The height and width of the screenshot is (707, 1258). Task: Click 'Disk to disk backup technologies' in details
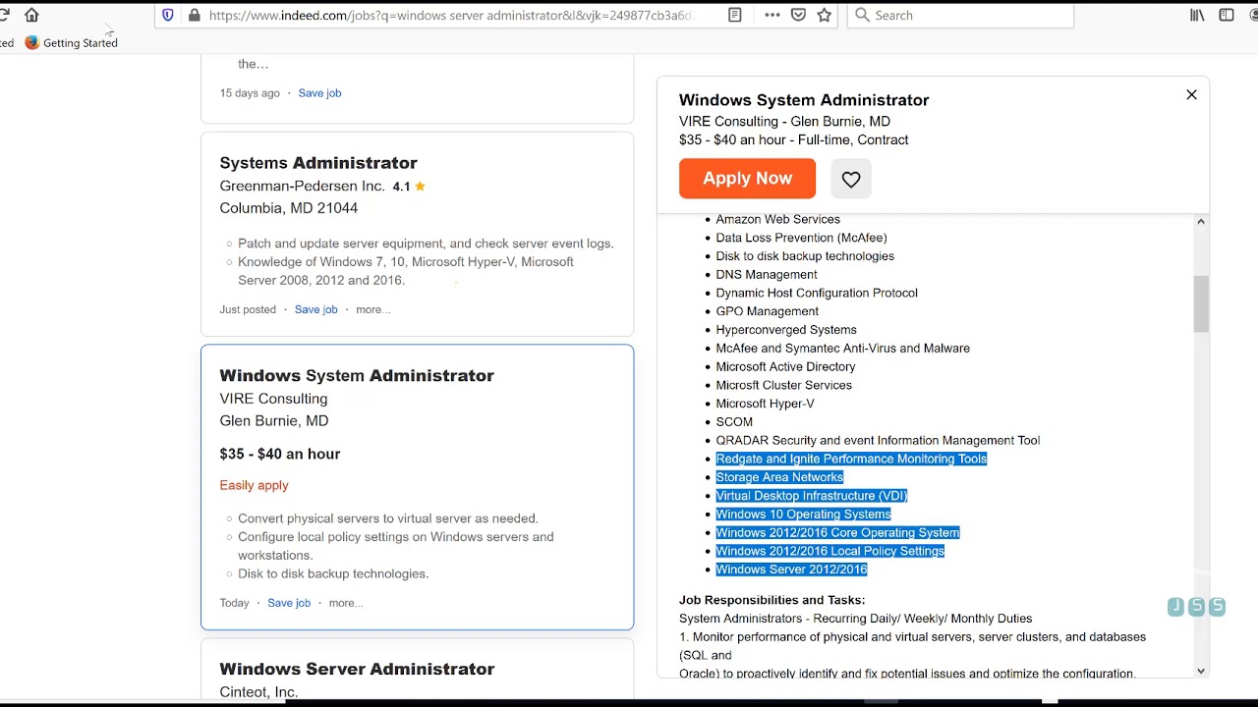(x=805, y=256)
